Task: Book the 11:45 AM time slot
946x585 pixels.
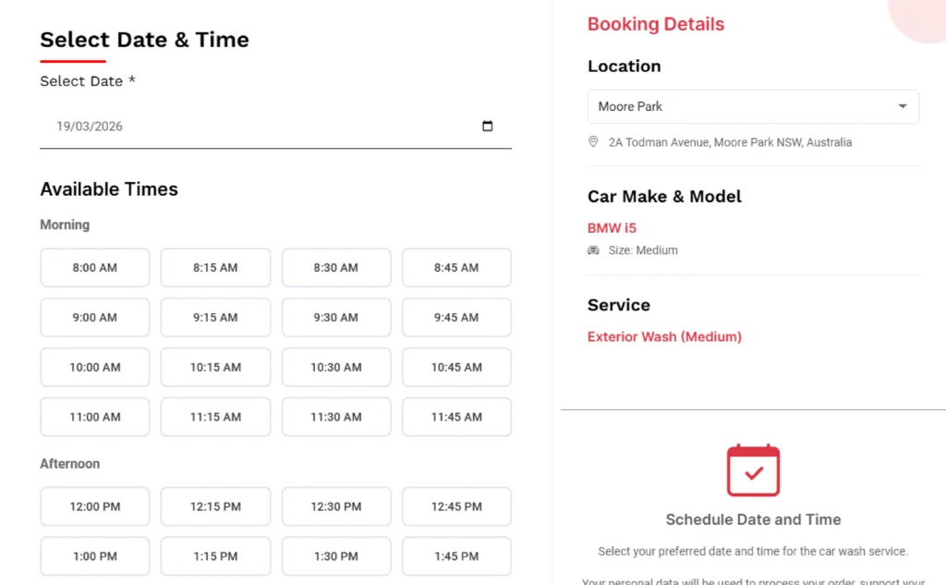Action: pos(456,417)
